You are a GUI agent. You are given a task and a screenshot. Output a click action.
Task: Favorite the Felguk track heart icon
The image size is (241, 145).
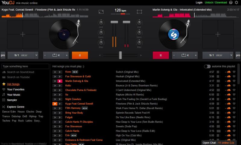(234, 117)
